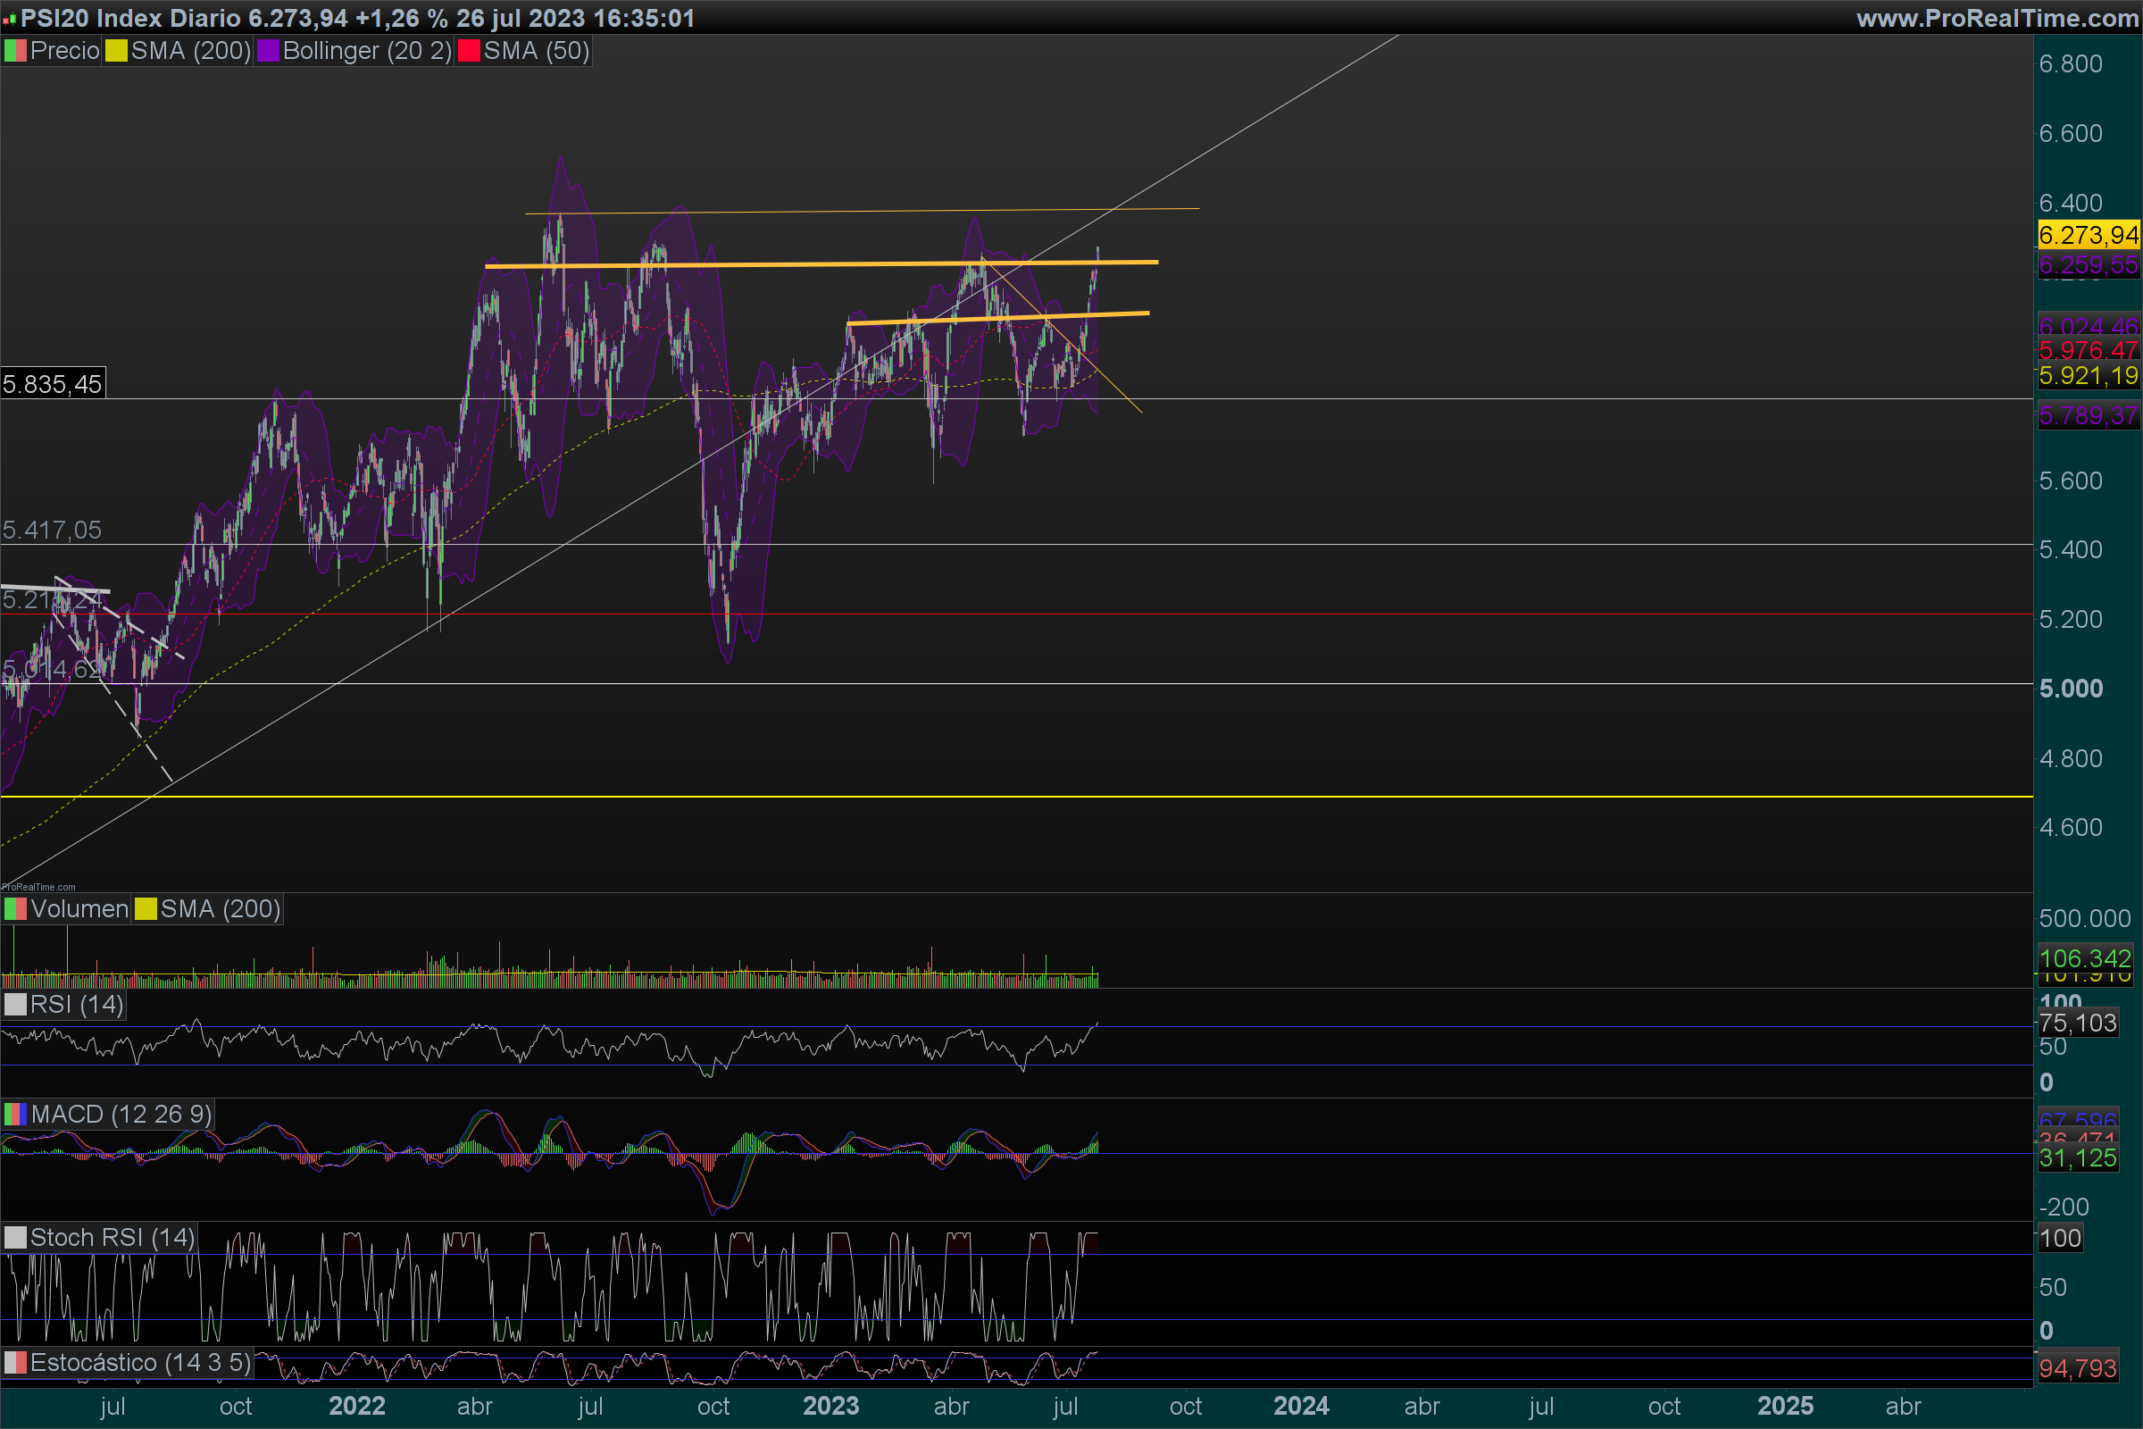2143x1429 pixels.
Task: Click the 2023 year marker on time axis
Action: click(830, 1406)
